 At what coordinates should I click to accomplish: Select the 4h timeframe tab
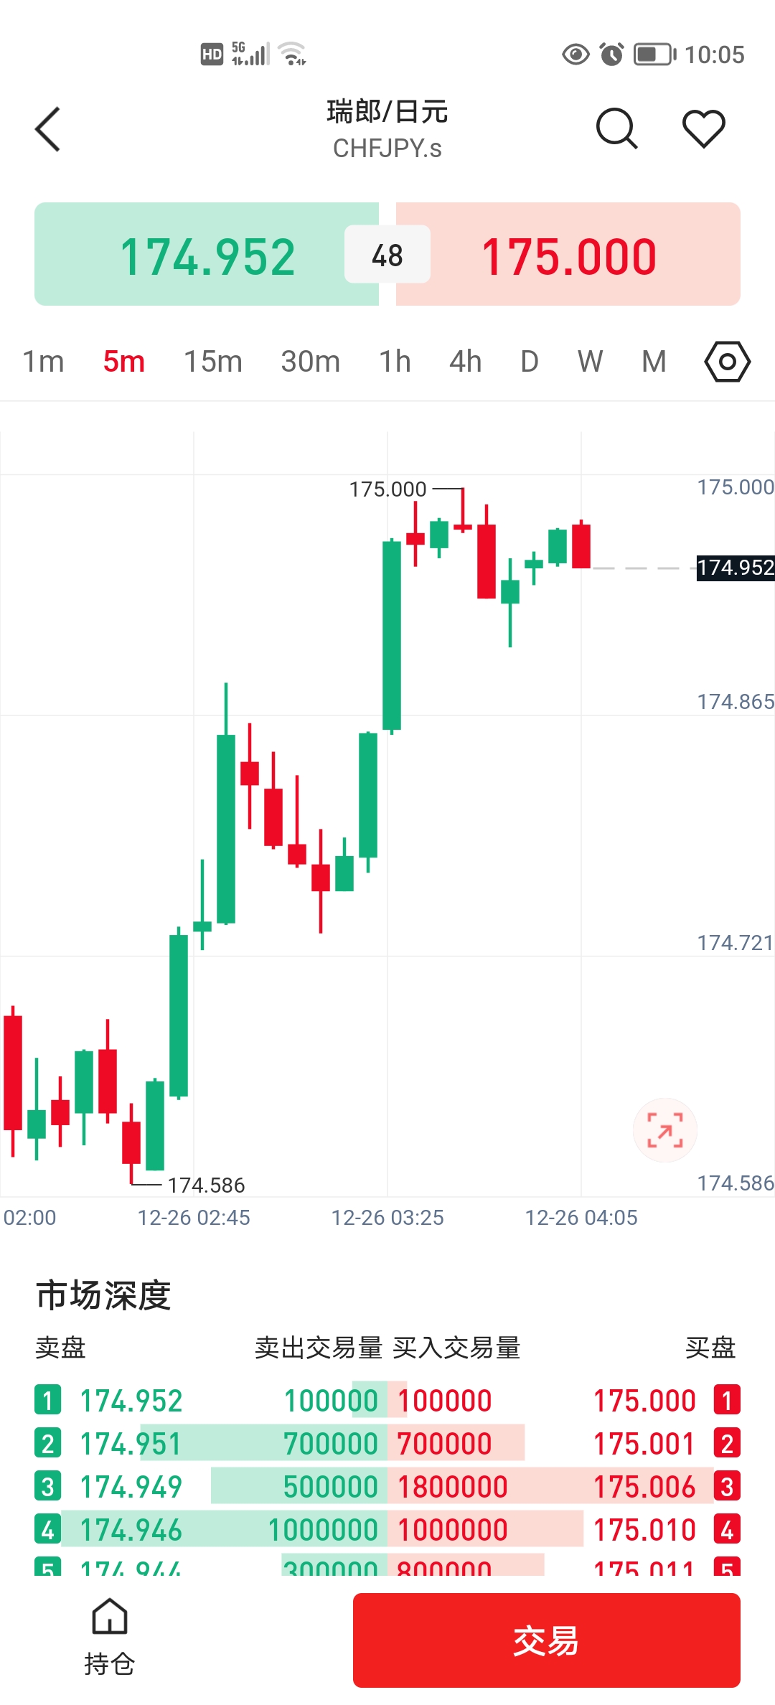point(465,362)
